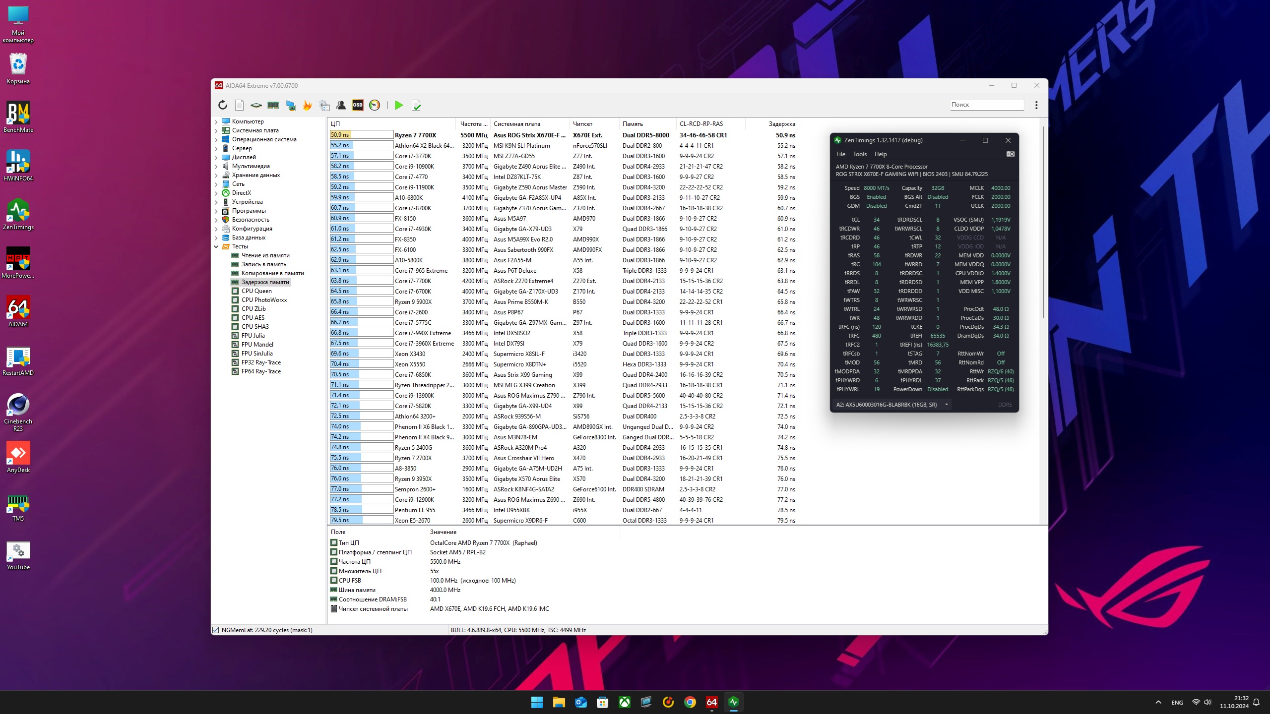1270x714 pixels.
Task: Open the ZenTimings memory module dropdown
Action: pyautogui.click(x=946, y=405)
